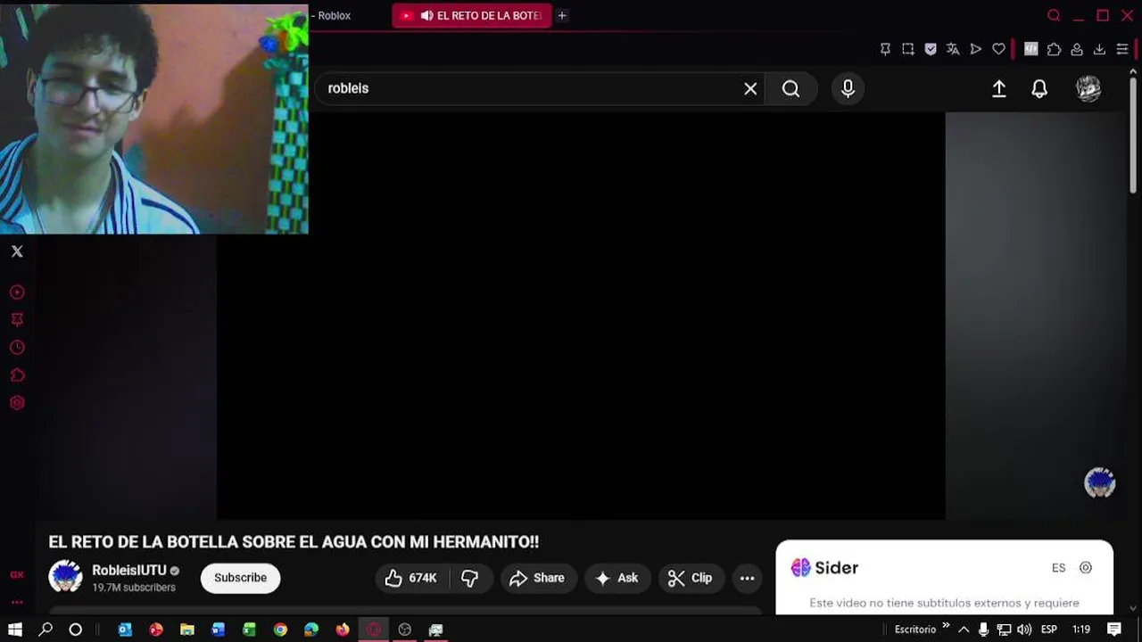Expand hidden system tray icons chevron
This screenshot has width=1142, height=642.
coord(964,630)
